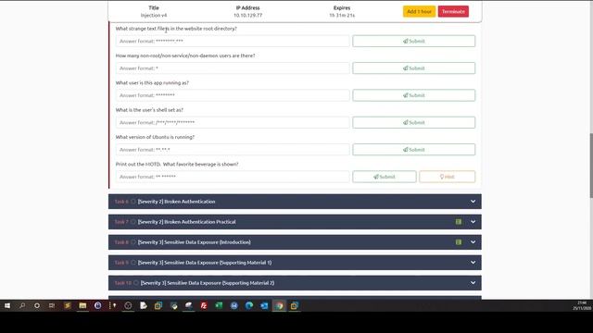This screenshot has height=333, width=593.
Task: Open Microsoft Edge from the taskbar
Action: [249, 306]
